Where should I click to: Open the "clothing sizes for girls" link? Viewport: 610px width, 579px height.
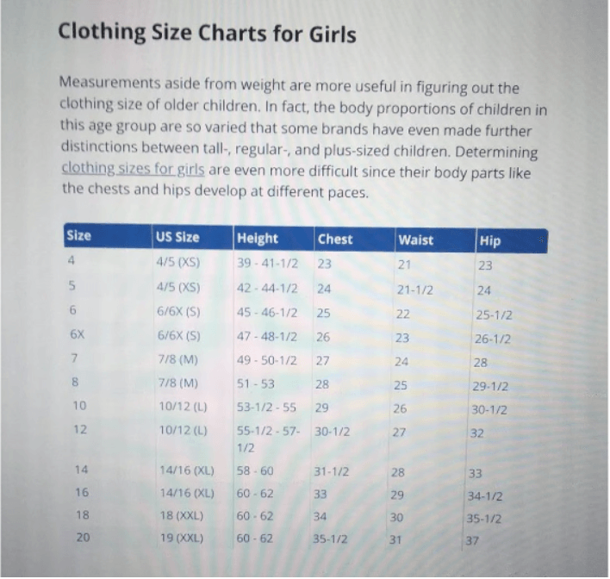(x=133, y=171)
